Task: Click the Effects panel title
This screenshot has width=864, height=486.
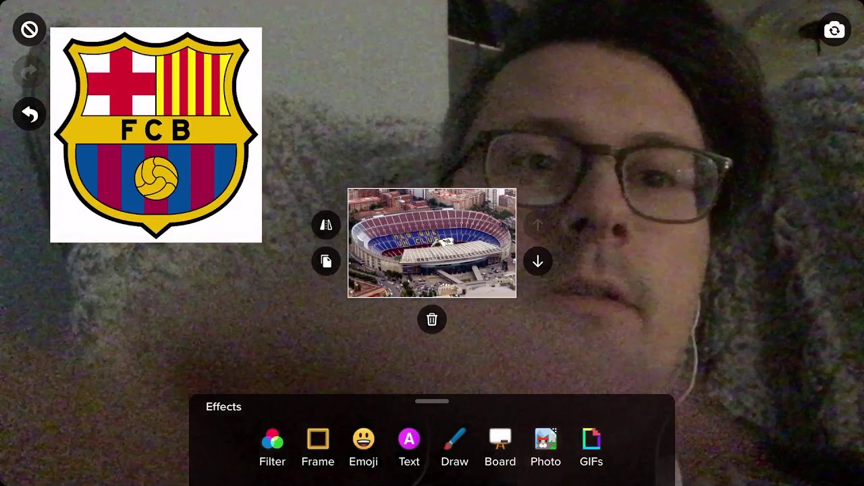Action: coord(223,406)
